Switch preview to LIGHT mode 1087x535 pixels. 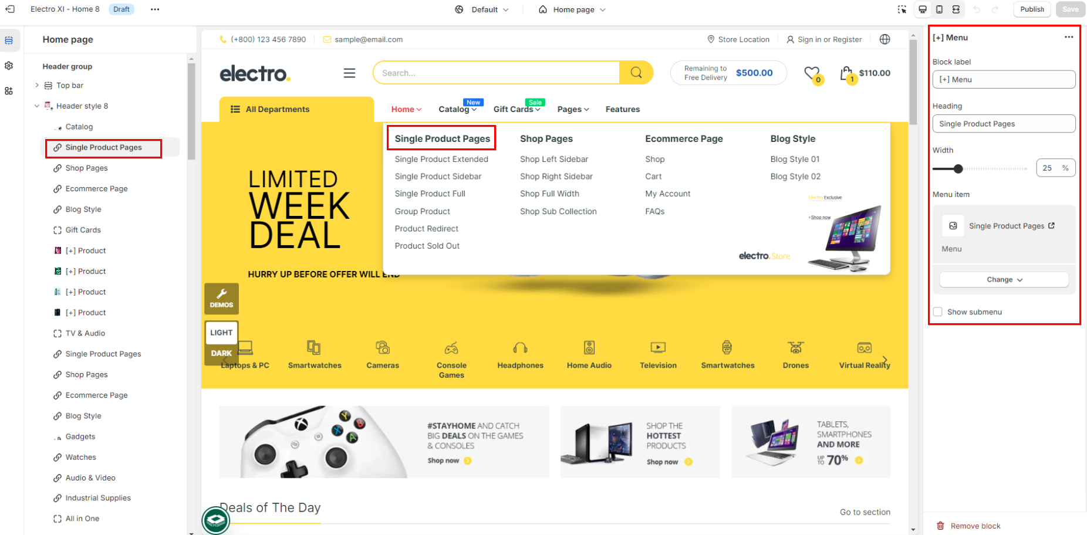pyautogui.click(x=221, y=333)
